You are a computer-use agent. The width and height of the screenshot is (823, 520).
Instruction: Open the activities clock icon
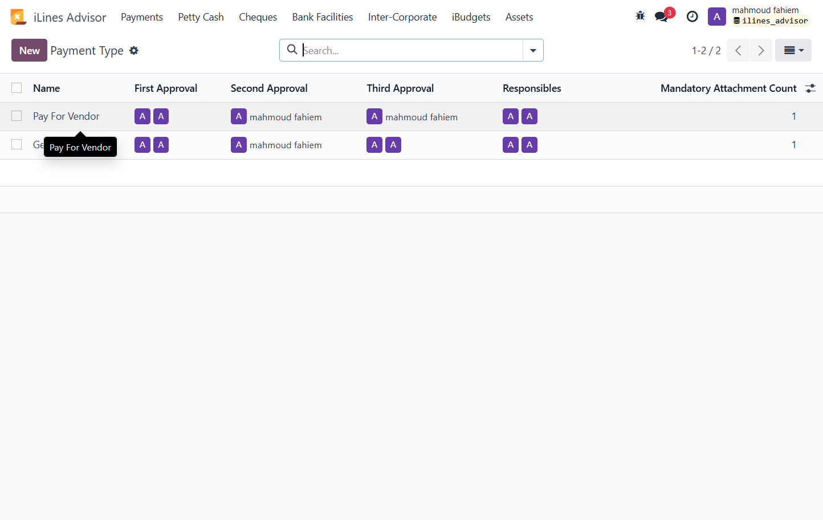(x=692, y=17)
